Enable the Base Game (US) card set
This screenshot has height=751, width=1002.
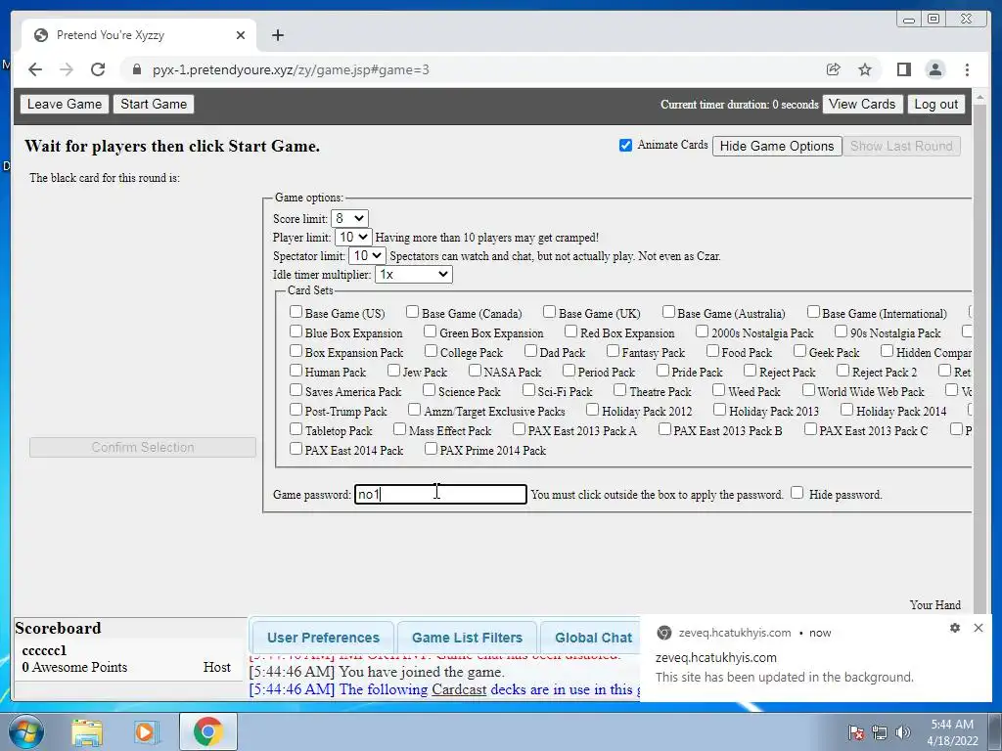pyautogui.click(x=296, y=312)
